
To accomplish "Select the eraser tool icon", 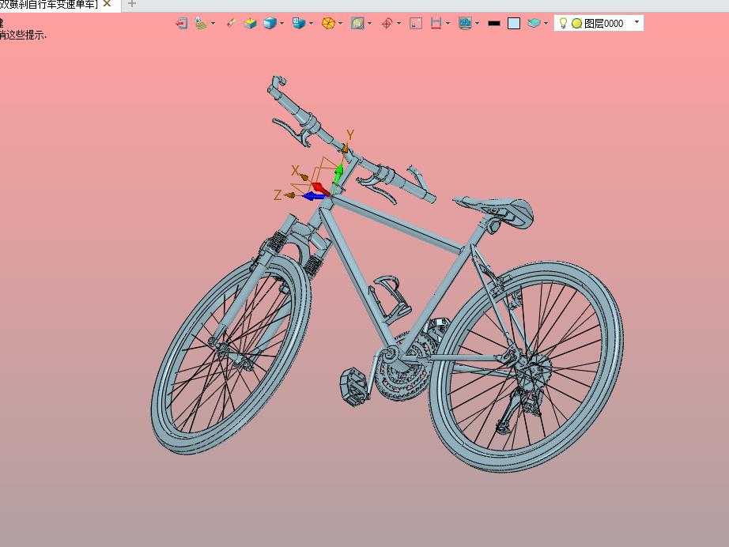I will [x=231, y=23].
